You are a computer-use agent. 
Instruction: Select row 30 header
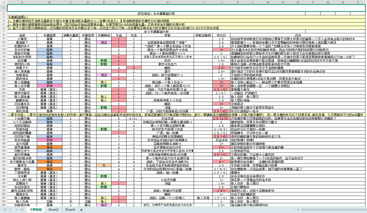pos(4,115)
